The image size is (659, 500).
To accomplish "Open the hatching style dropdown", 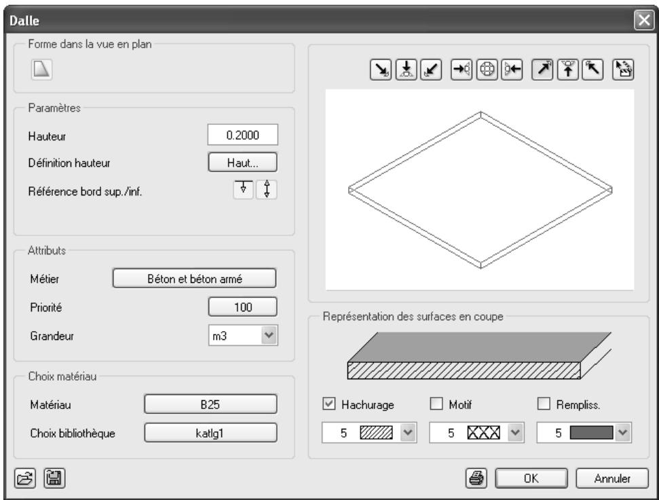I will (x=408, y=432).
